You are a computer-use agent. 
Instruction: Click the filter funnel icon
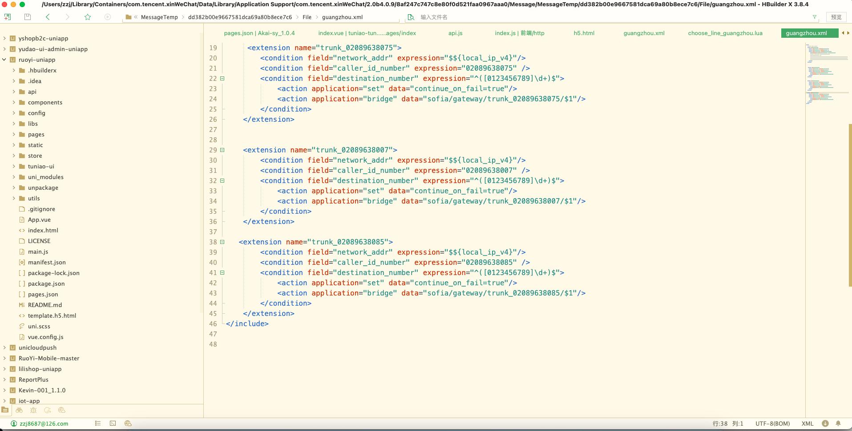coord(814,17)
